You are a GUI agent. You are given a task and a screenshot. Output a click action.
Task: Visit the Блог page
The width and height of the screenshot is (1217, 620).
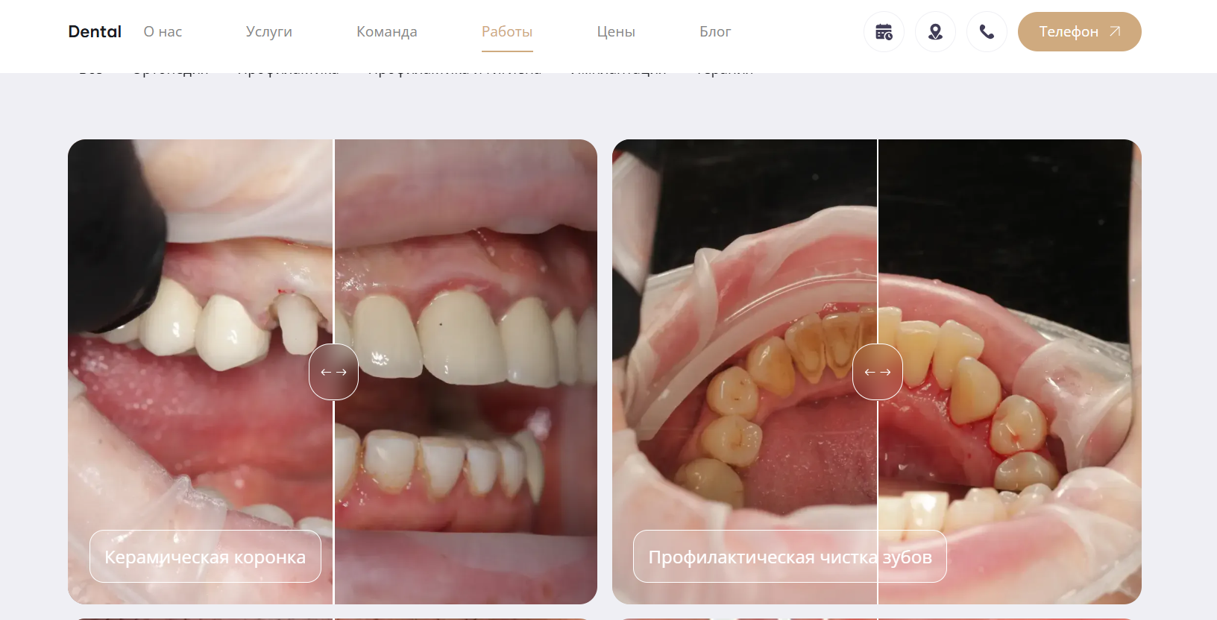715,31
